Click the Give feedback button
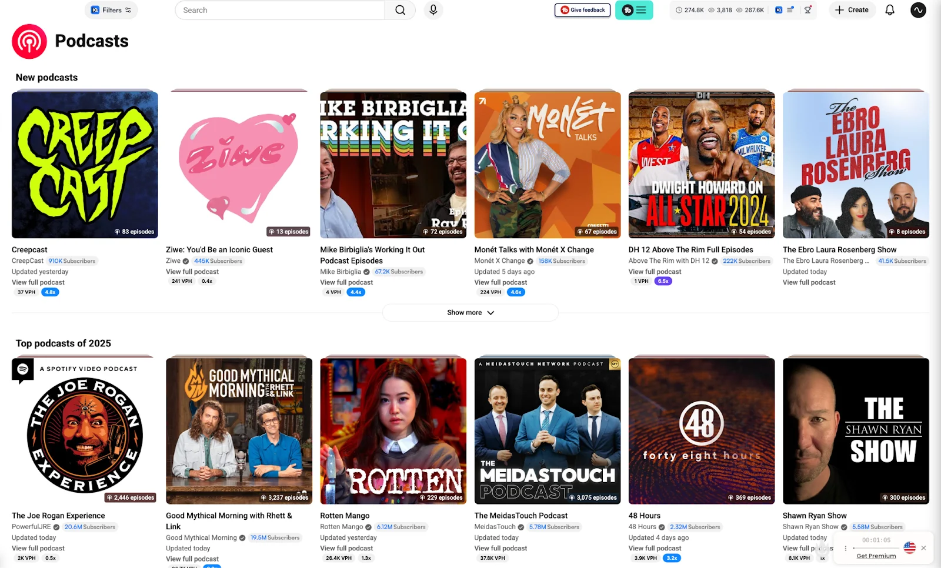Image resolution: width=941 pixels, height=568 pixels. (x=582, y=10)
